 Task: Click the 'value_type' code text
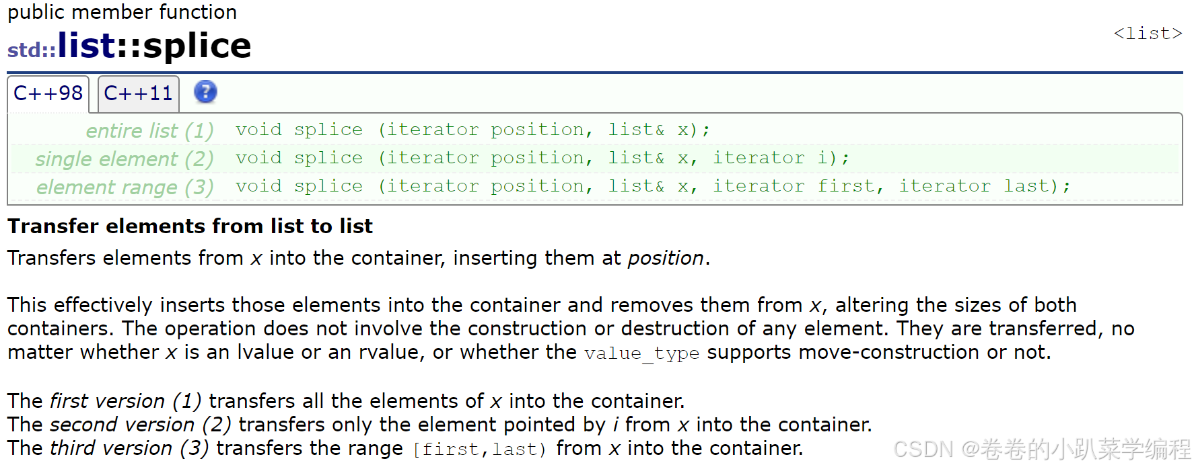coord(641,353)
